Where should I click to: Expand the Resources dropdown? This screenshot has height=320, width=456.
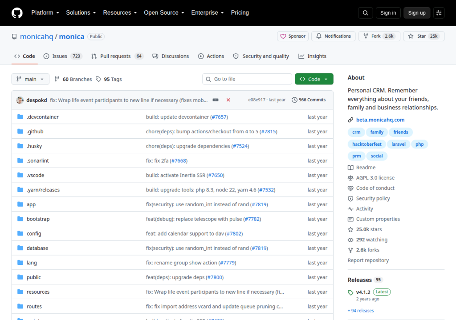(x=120, y=13)
